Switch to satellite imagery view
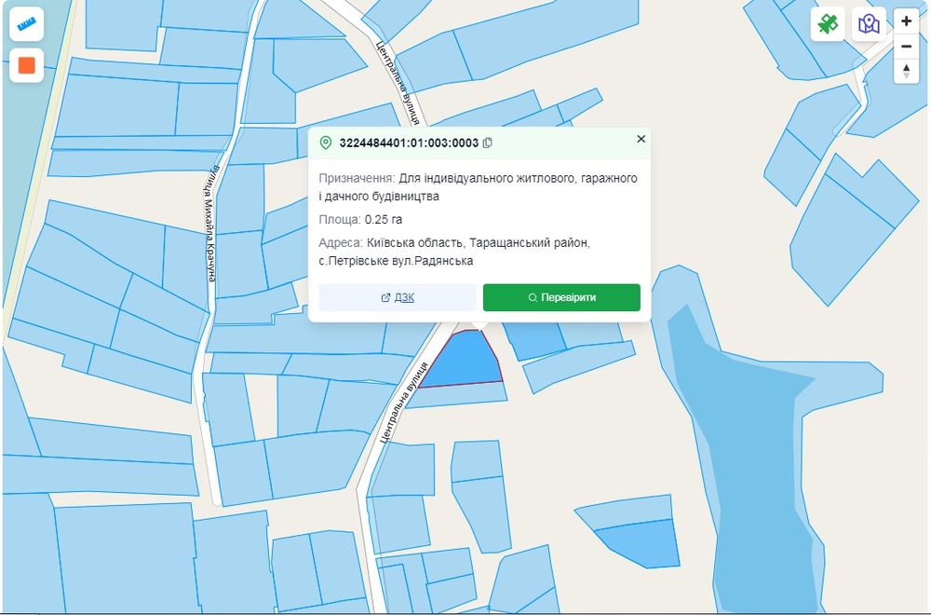 pos(828,24)
